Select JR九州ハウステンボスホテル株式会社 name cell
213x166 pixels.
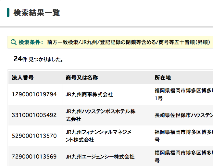pos(106,115)
